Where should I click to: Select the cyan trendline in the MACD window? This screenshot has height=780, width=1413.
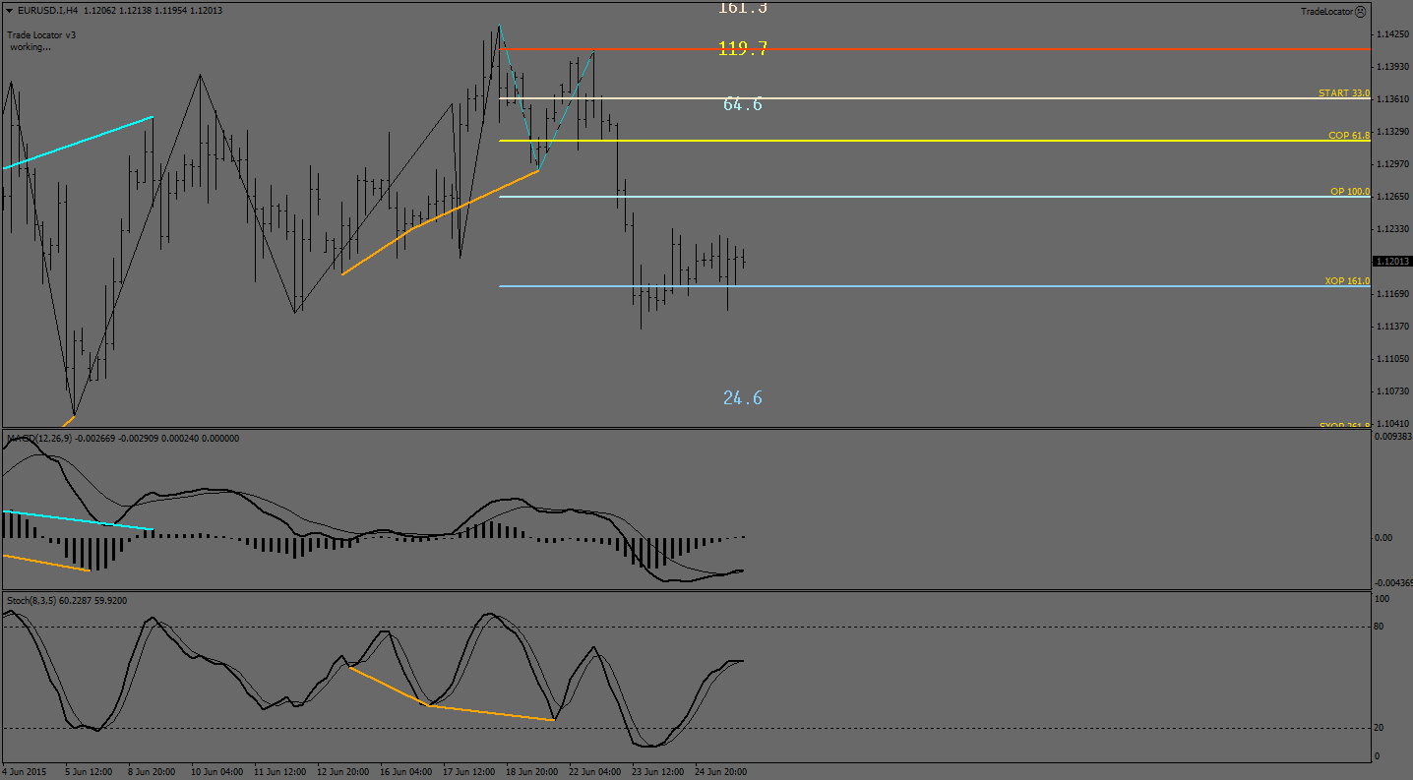click(79, 520)
